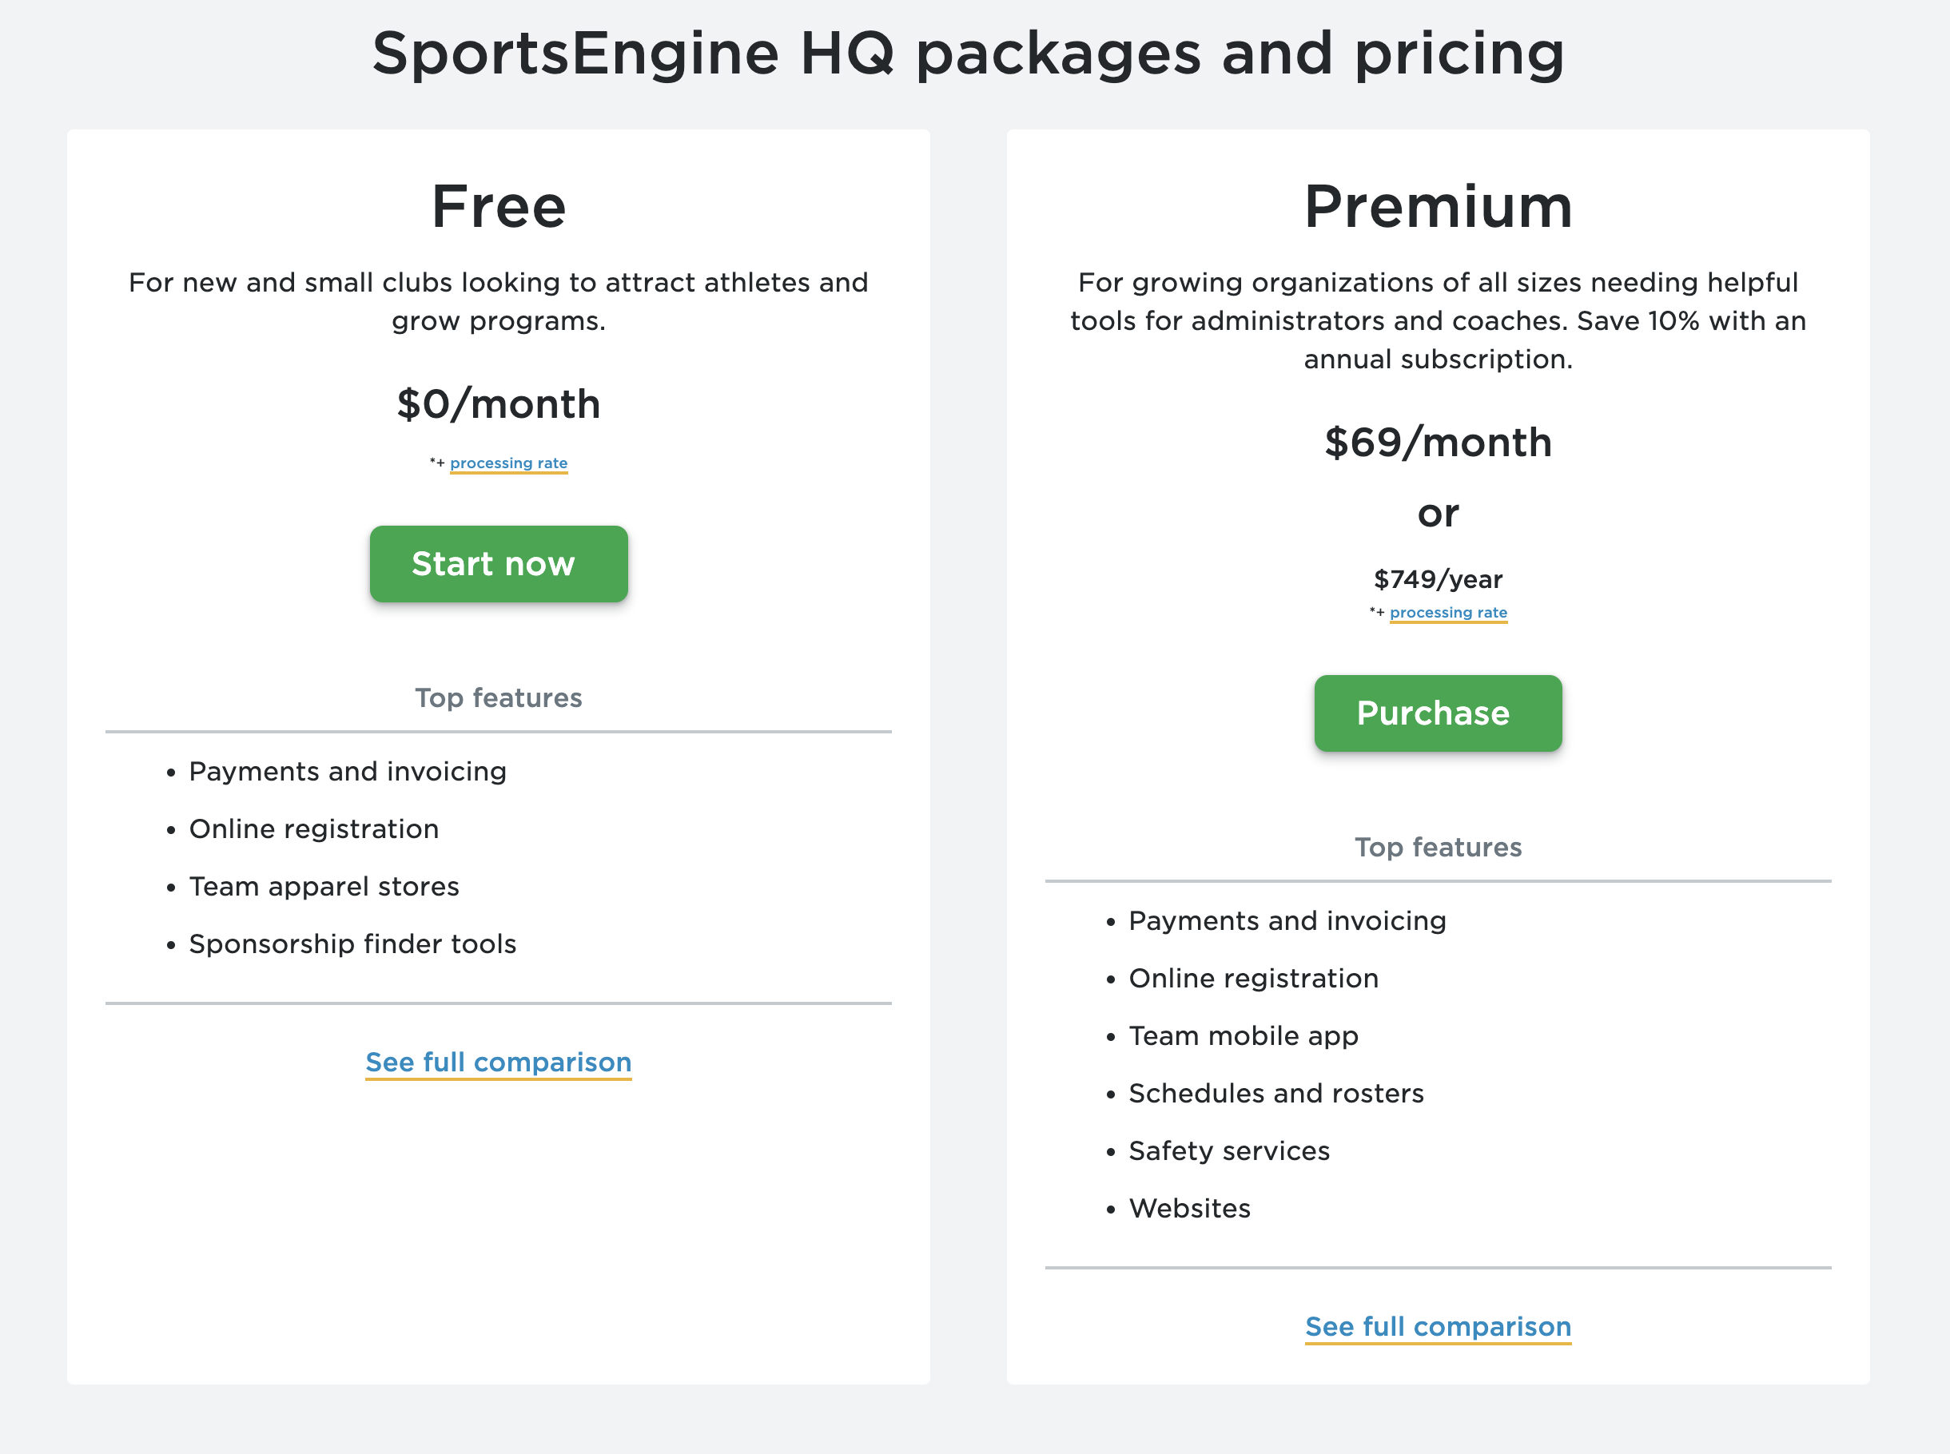Click Team apparel stores feature item

click(x=324, y=886)
